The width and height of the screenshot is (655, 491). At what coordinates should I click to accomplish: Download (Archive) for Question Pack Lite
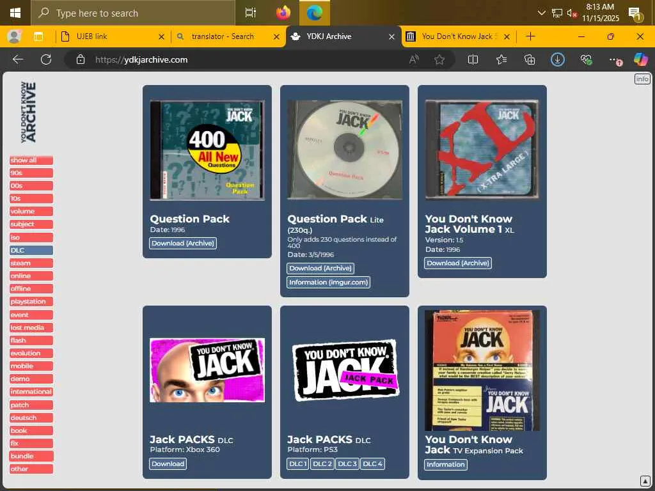320,269
